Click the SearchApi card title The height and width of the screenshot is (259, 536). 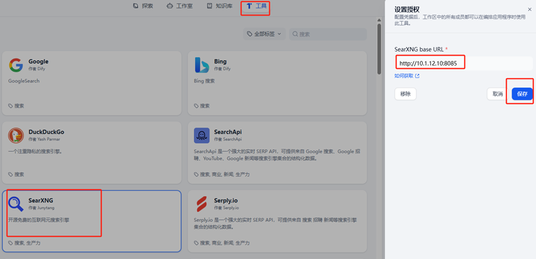227,132
